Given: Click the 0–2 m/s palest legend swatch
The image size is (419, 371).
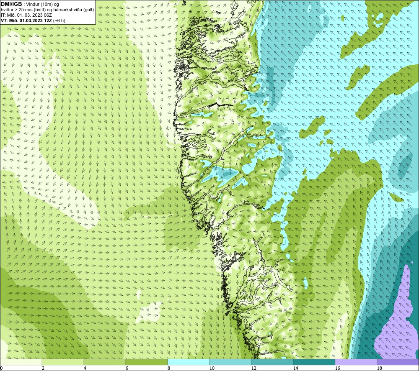Looking at the screenshot, I should click(21, 362).
